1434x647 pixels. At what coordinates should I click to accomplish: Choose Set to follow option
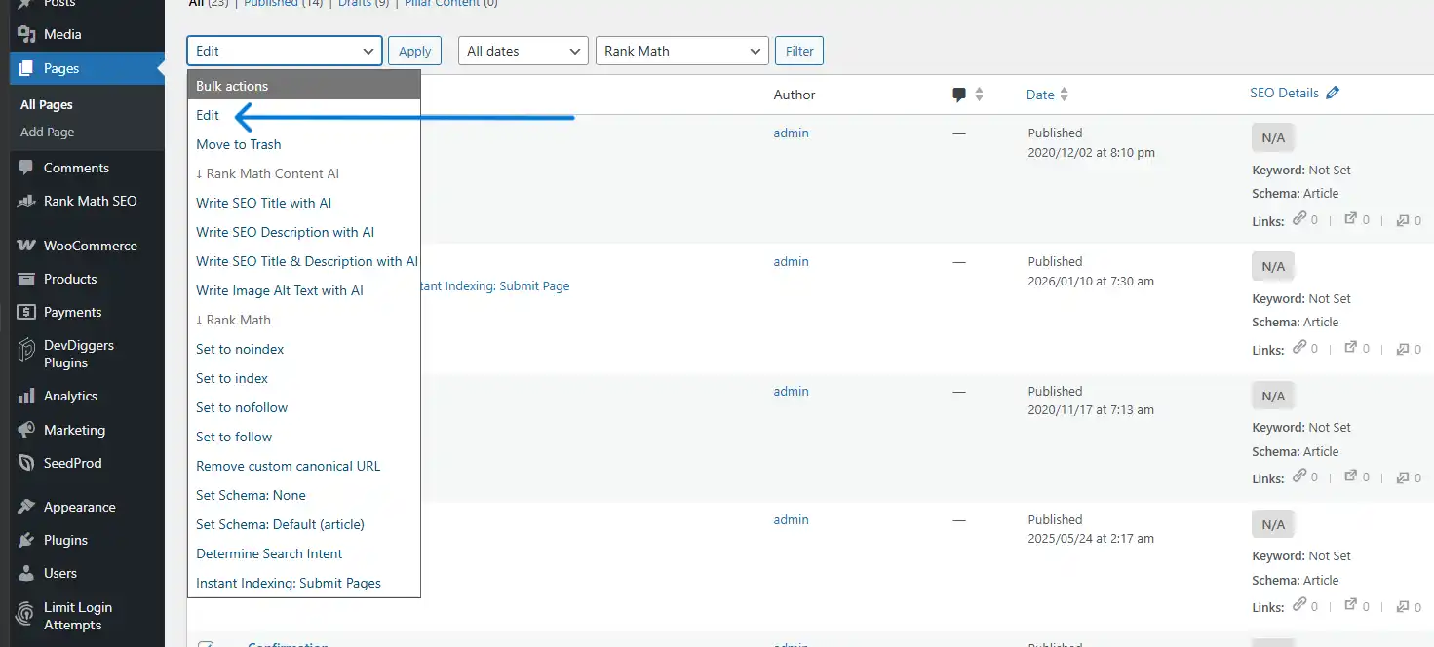pos(304,437)
